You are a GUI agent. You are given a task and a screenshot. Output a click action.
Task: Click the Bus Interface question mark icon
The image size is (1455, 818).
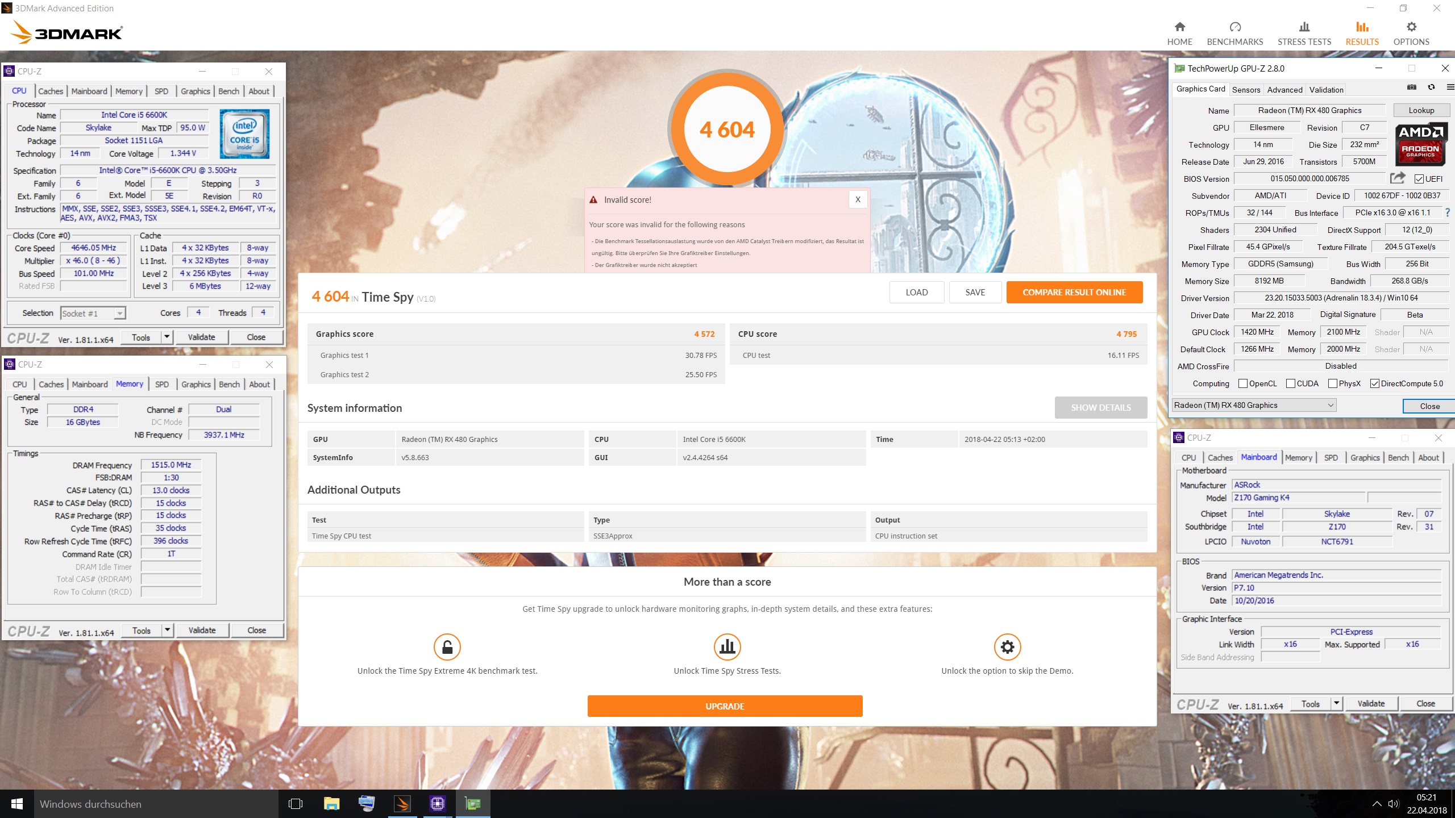click(x=1447, y=212)
